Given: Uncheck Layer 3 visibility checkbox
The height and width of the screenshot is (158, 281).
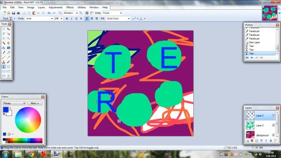Looking at the screenshot, I should pos(273,115).
